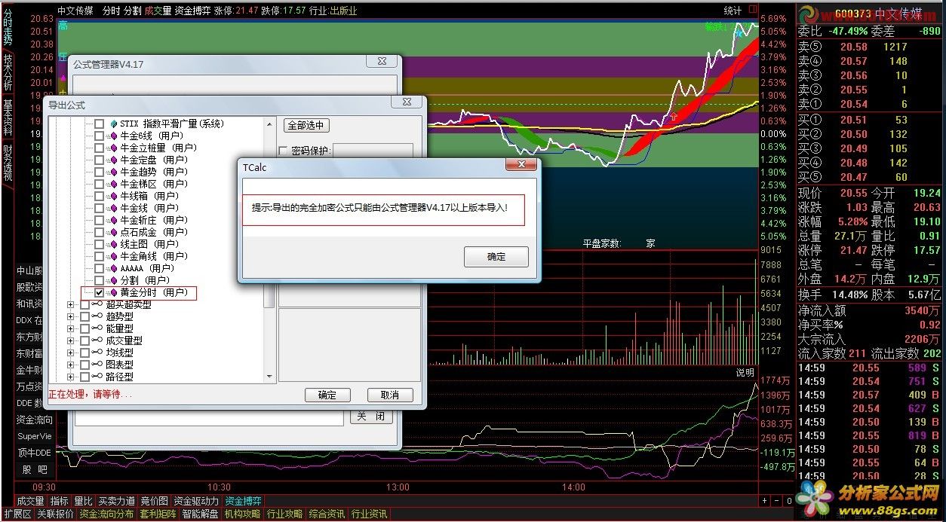This screenshot has height=522, width=946.
Task: Switch to the 竞价图 tab
Action: (x=155, y=501)
